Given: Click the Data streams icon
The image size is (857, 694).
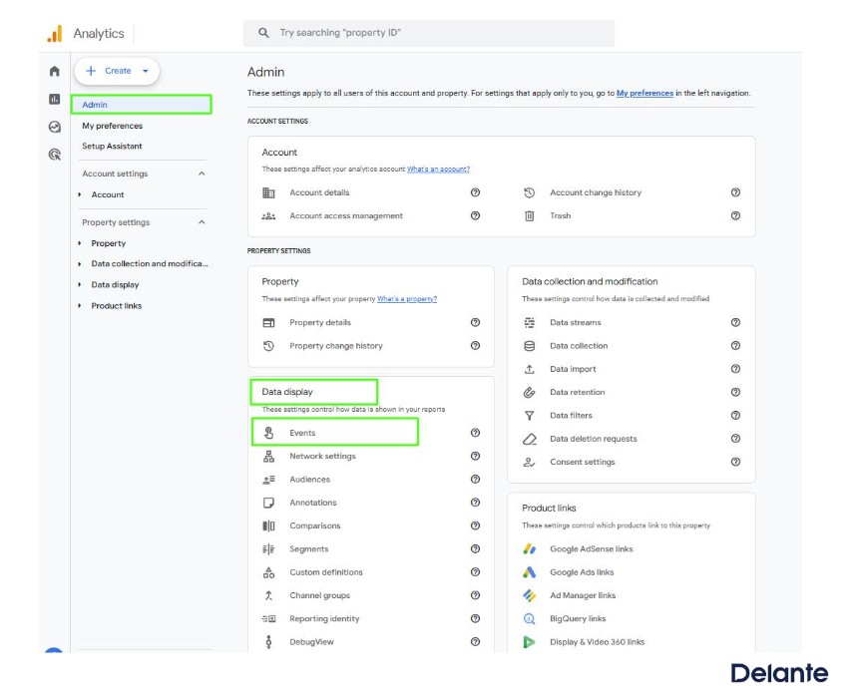Looking at the screenshot, I should click(x=529, y=322).
